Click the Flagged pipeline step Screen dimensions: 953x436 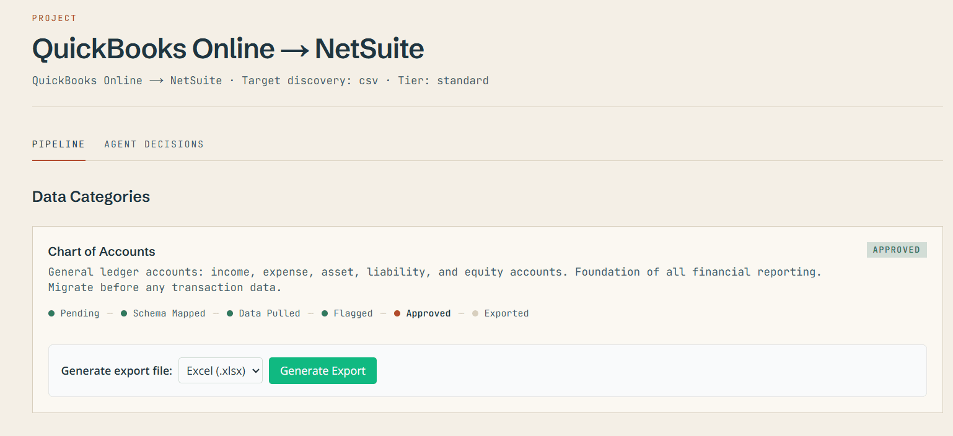(x=347, y=313)
